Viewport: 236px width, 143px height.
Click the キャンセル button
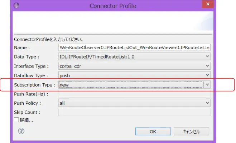coord(191,132)
